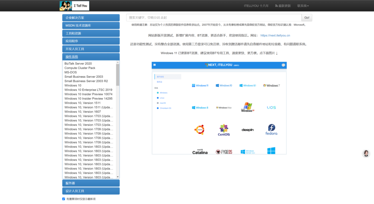Click the Windows Server logo in preview image
This screenshot has height=204, width=374.
pos(248,152)
